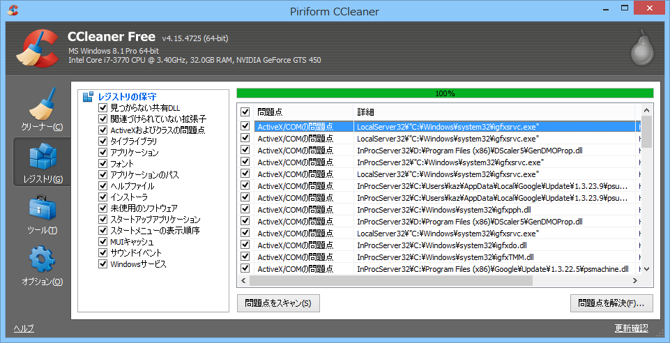Image resolution: width=670 pixels, height=343 pixels.
Task: Toggle 見つからない共有DLL checkbox
Action: 102,107
